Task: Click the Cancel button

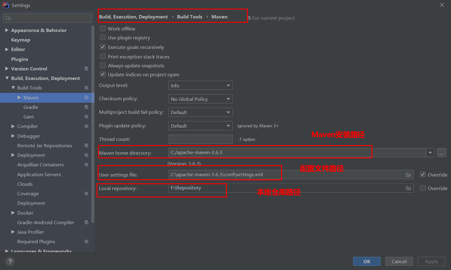Action: point(399,261)
